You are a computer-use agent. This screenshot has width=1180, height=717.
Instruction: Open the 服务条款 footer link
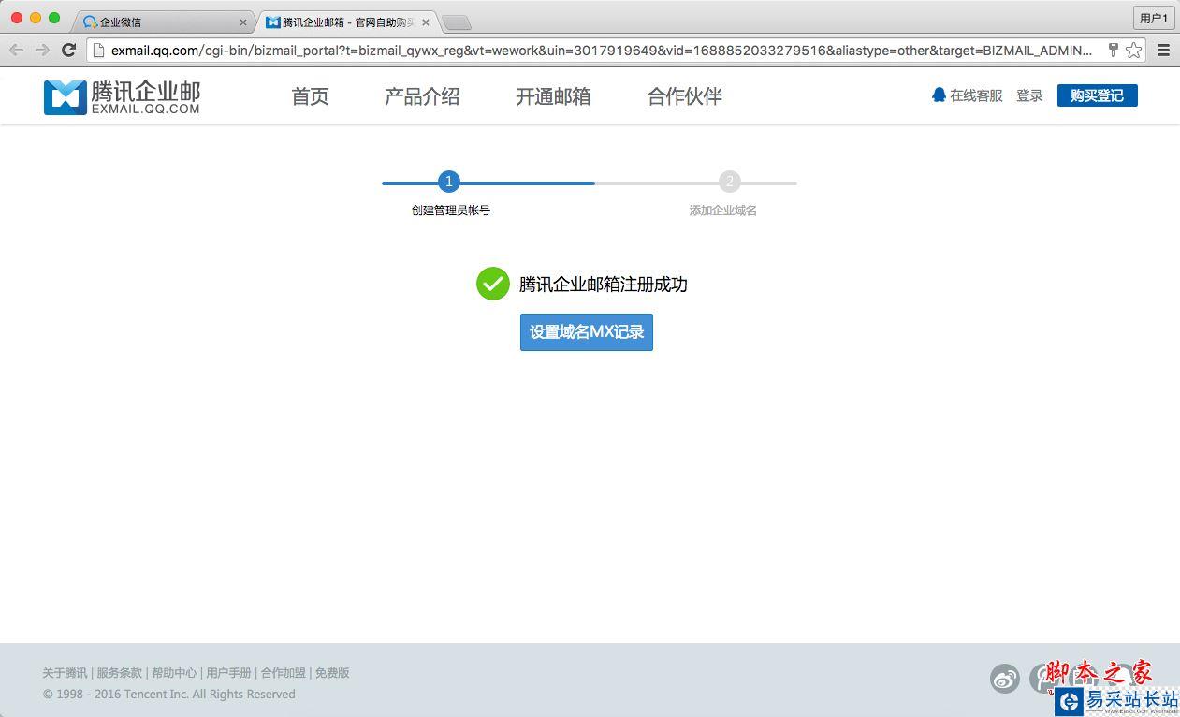coord(120,673)
